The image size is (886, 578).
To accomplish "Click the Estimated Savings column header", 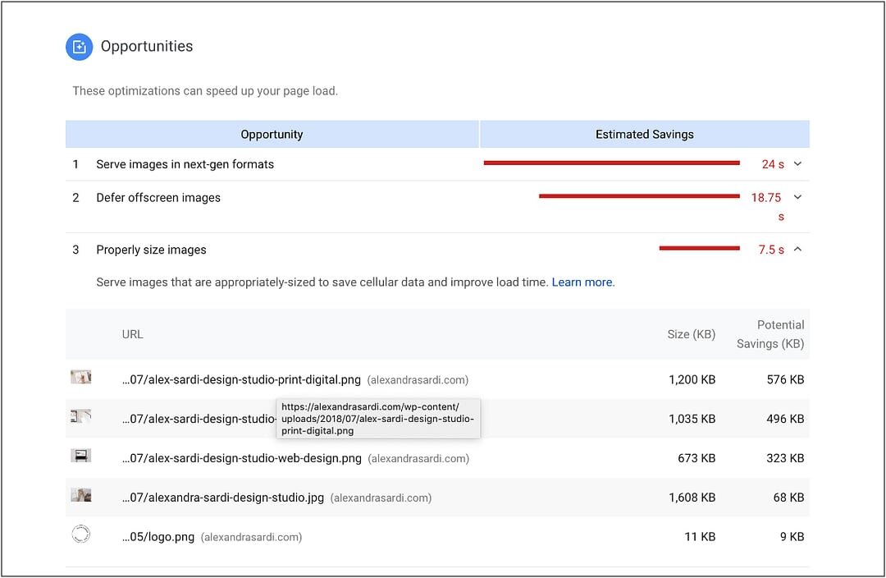I will pyautogui.click(x=644, y=135).
